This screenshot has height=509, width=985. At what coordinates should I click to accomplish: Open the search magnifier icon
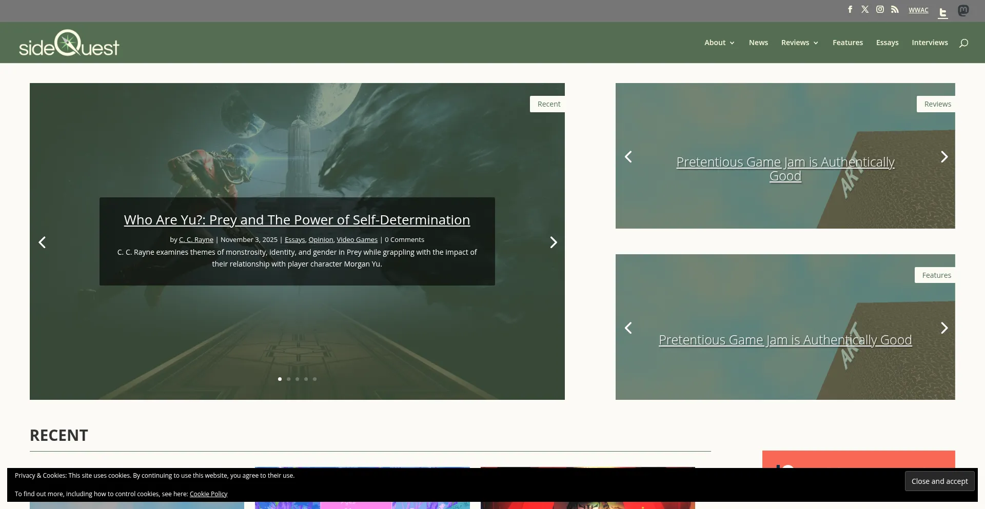pyautogui.click(x=963, y=43)
